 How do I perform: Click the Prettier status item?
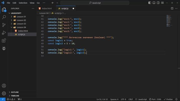pyautogui.click(x=168, y=99)
